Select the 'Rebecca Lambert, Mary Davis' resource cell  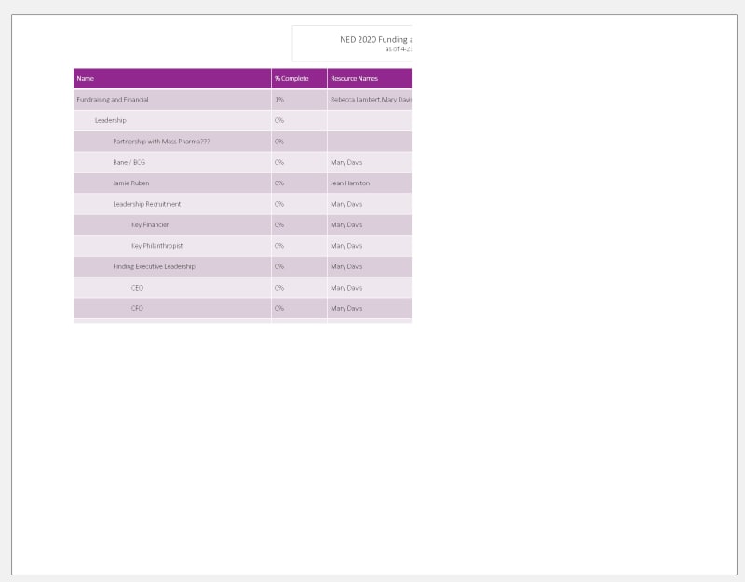371,100
